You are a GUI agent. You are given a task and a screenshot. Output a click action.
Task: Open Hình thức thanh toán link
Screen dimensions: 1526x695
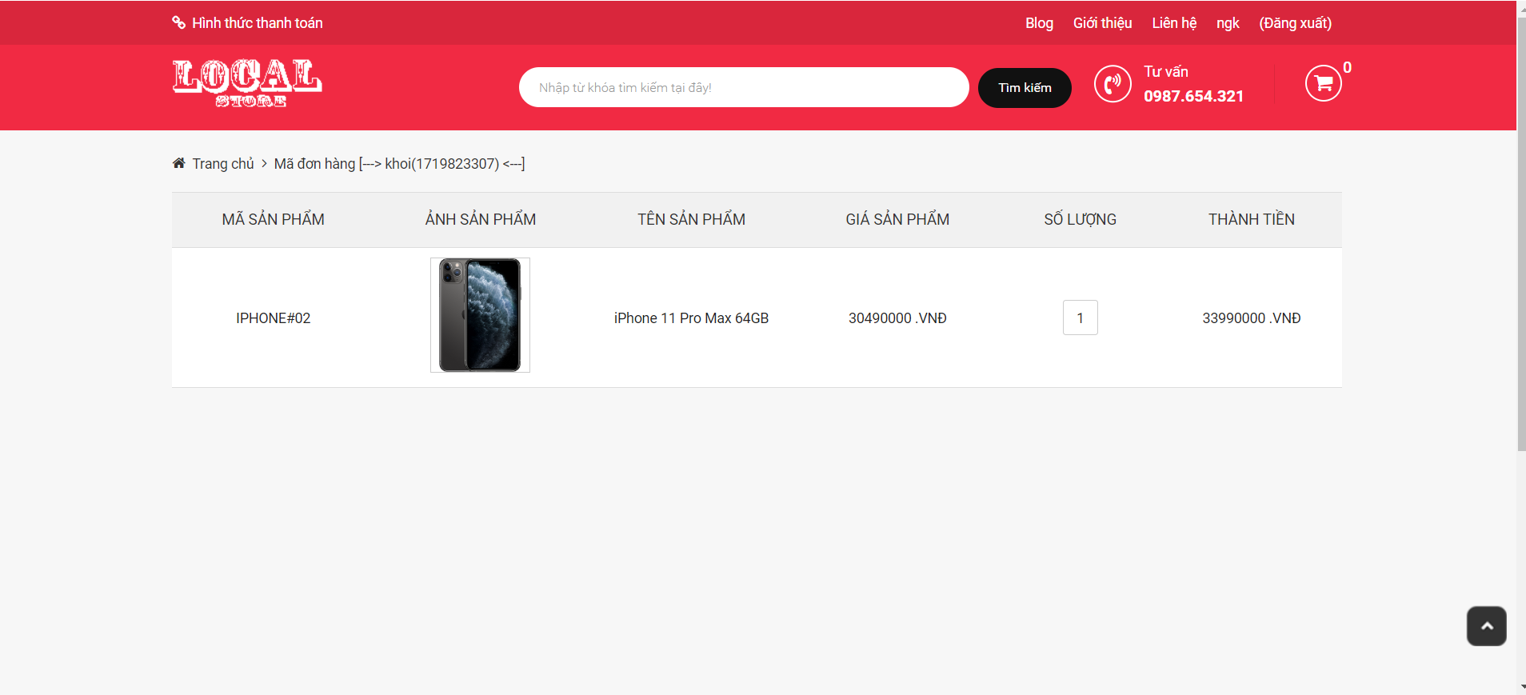[257, 23]
